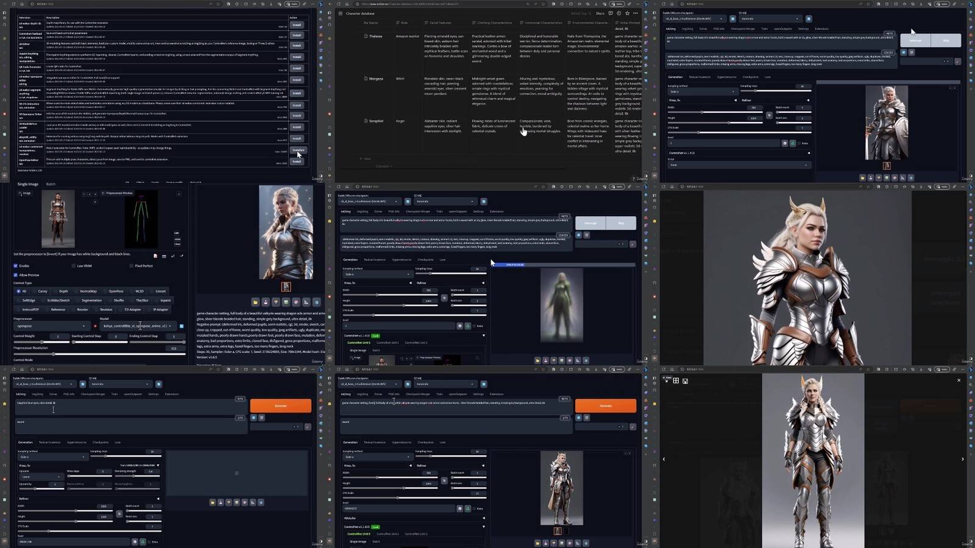Select the Depth control type
This screenshot has width=975, height=548.
pyautogui.click(x=61, y=291)
